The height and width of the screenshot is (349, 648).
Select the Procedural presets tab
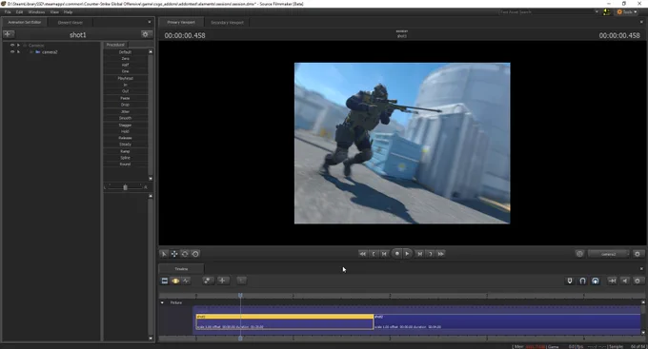pos(115,45)
